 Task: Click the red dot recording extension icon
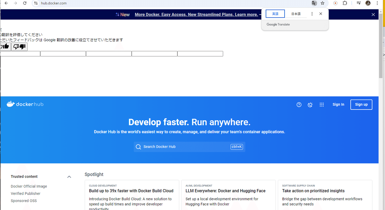[x=335, y=3]
